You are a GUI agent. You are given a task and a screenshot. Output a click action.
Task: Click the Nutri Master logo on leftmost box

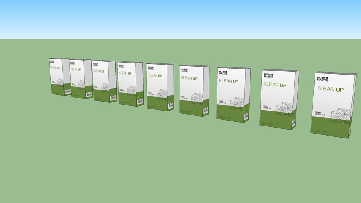52,61
